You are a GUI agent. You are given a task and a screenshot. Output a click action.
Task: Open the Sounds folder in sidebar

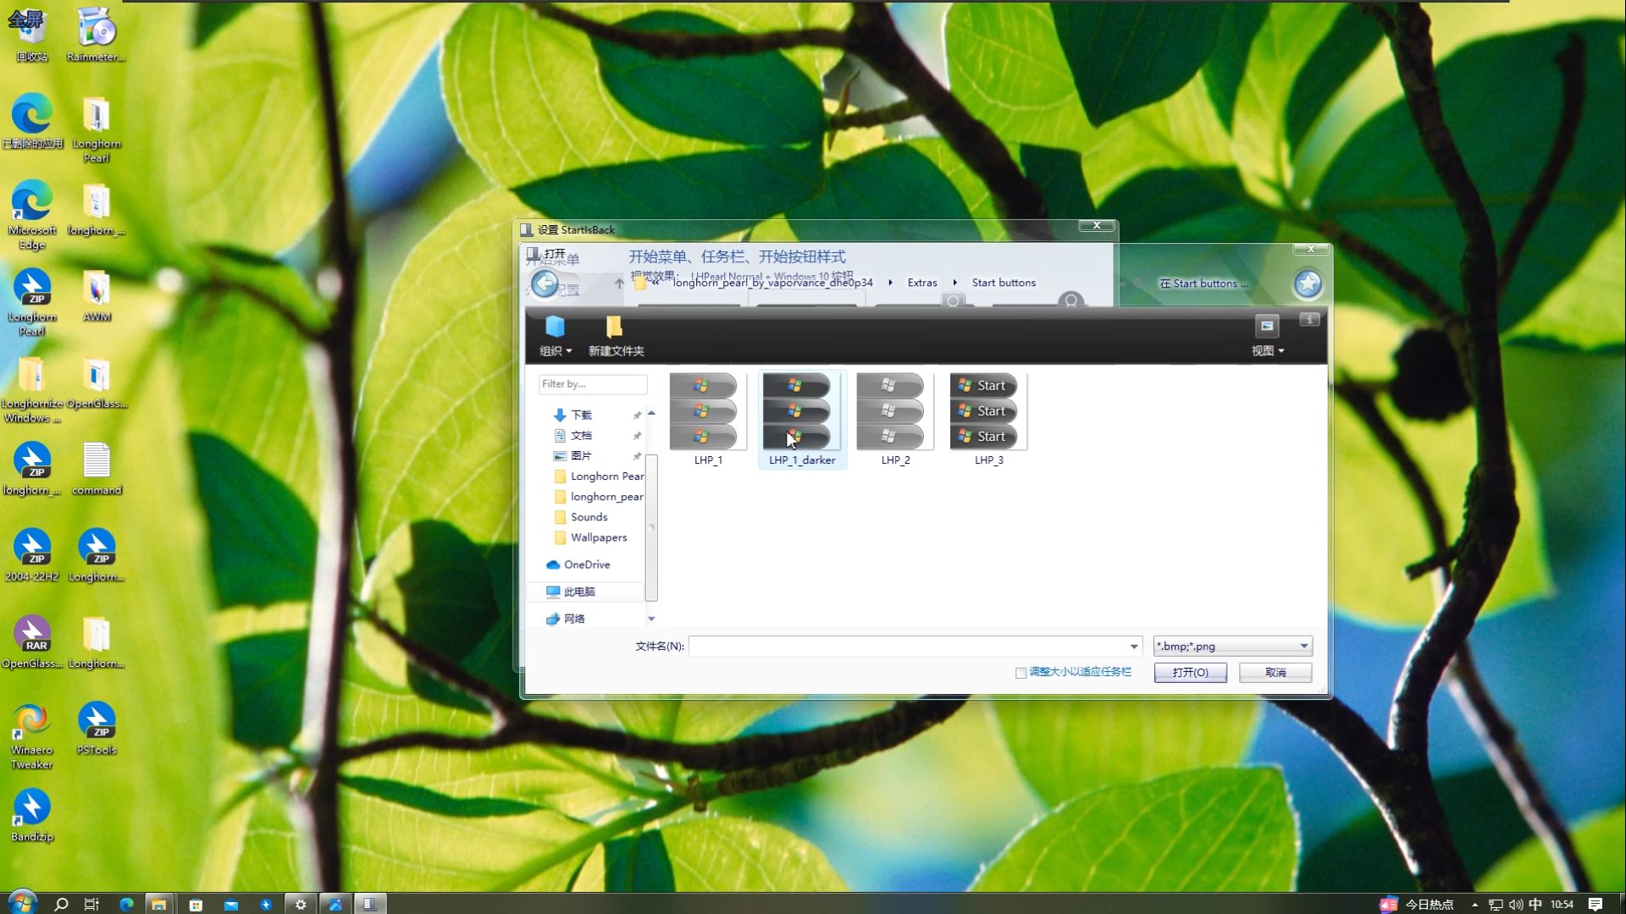pyautogui.click(x=589, y=517)
